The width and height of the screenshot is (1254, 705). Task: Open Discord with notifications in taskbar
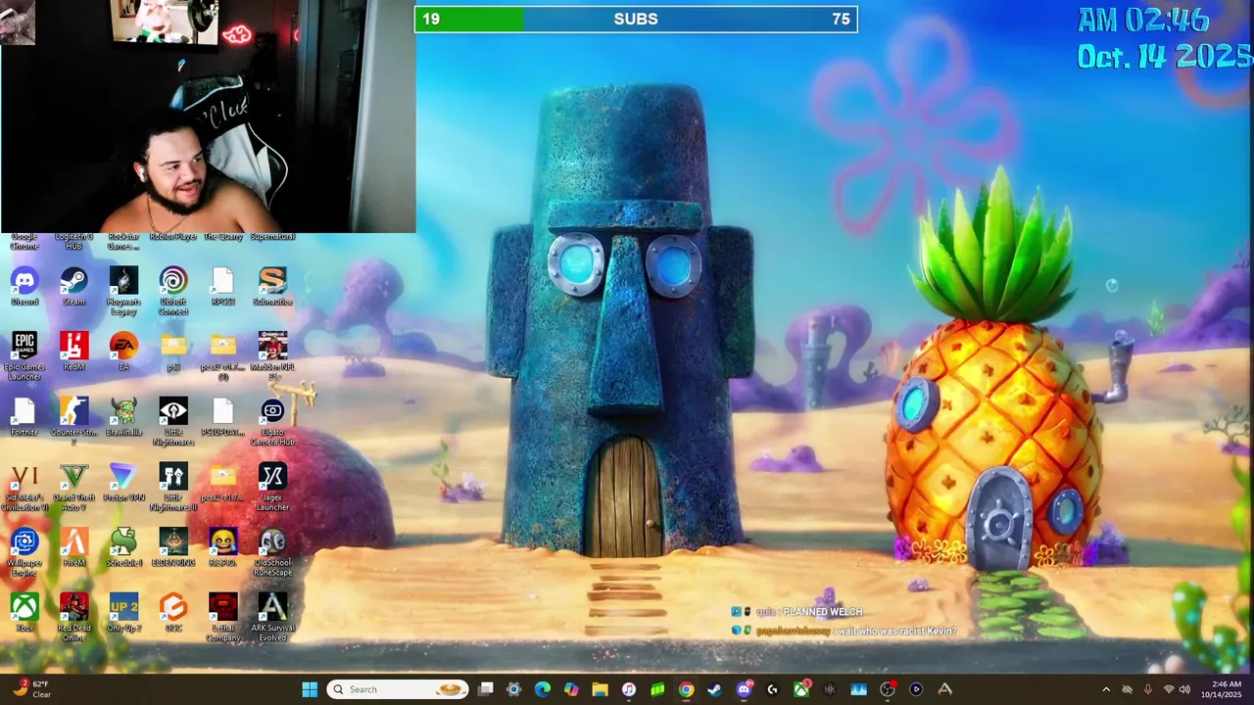744,689
